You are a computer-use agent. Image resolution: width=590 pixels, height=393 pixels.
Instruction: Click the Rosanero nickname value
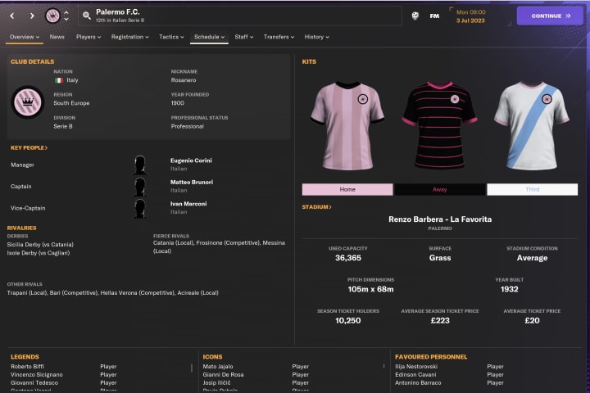[184, 80]
